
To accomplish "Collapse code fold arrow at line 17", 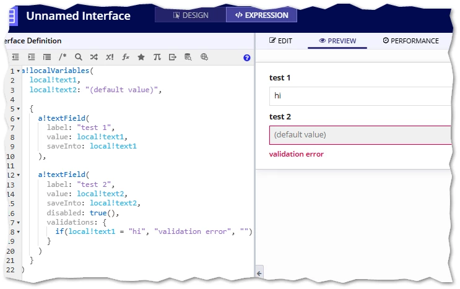I will click(19, 223).
